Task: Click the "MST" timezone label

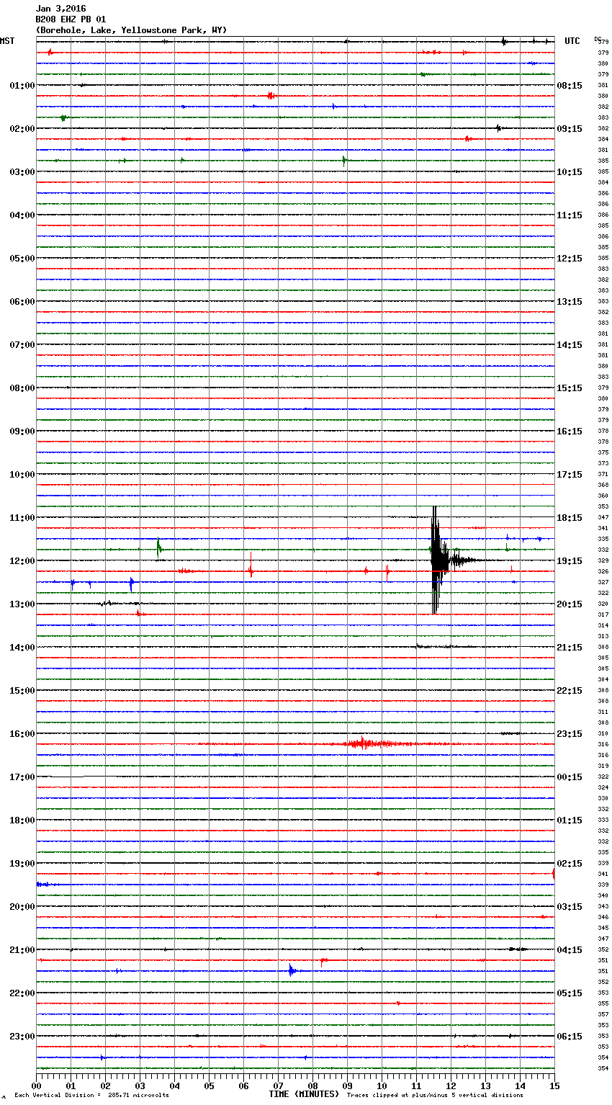Action: pos(7,41)
